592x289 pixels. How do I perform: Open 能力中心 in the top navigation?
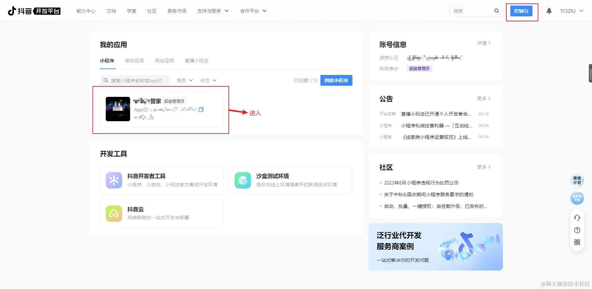click(86, 11)
